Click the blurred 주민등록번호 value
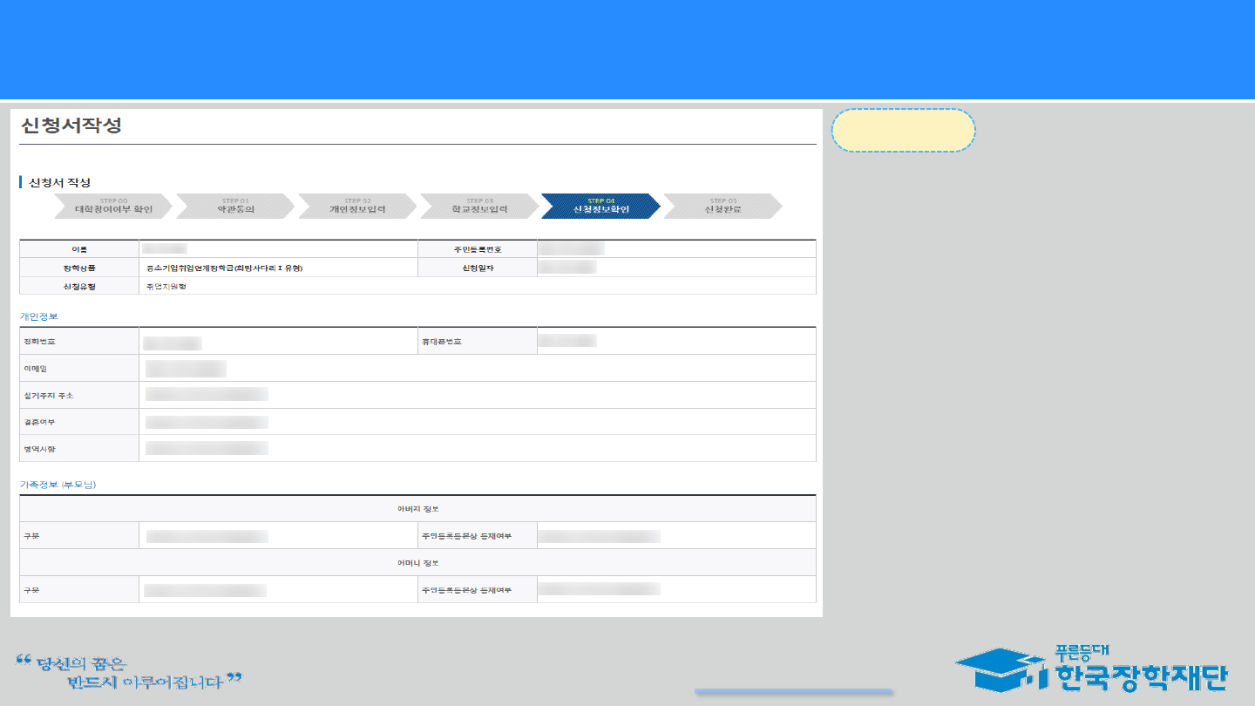The width and height of the screenshot is (1255, 706). click(571, 249)
